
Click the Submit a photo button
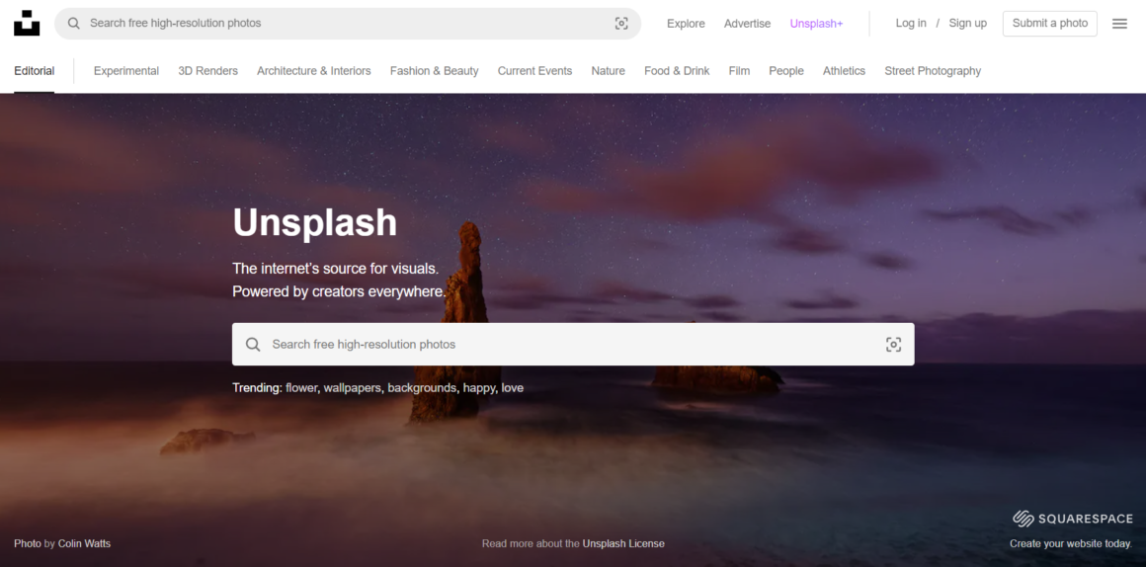point(1049,24)
